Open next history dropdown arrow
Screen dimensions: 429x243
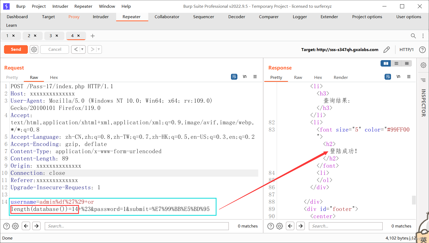(99, 49)
